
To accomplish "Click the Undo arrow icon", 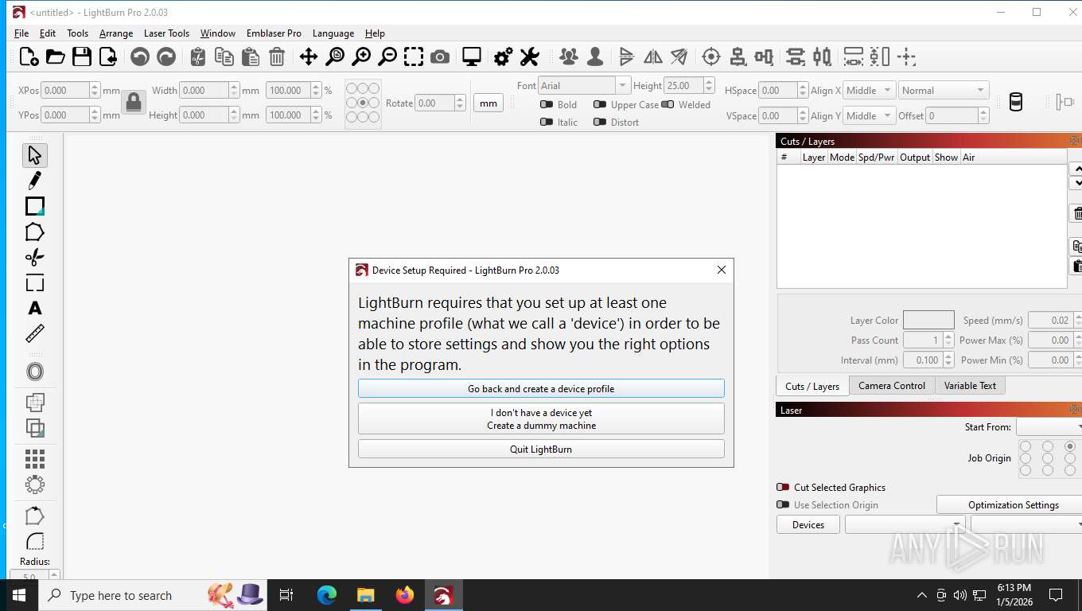I will [140, 56].
